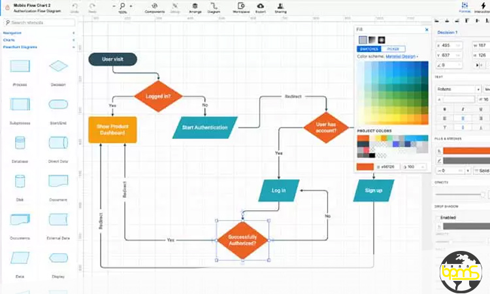Click the Export cloud icon
Screen dimensions: 490x294
tap(261, 7)
